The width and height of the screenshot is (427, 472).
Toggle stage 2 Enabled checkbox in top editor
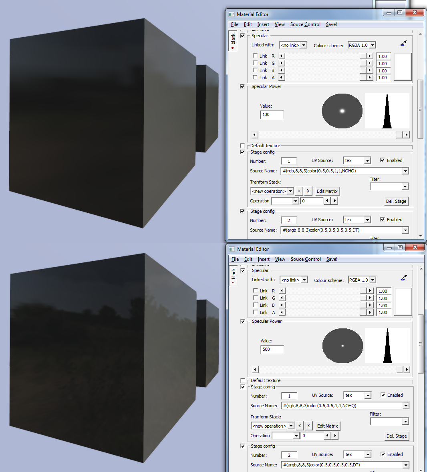(x=383, y=220)
